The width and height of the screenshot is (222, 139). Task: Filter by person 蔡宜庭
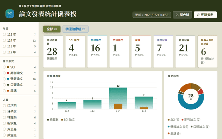(x=19, y=135)
